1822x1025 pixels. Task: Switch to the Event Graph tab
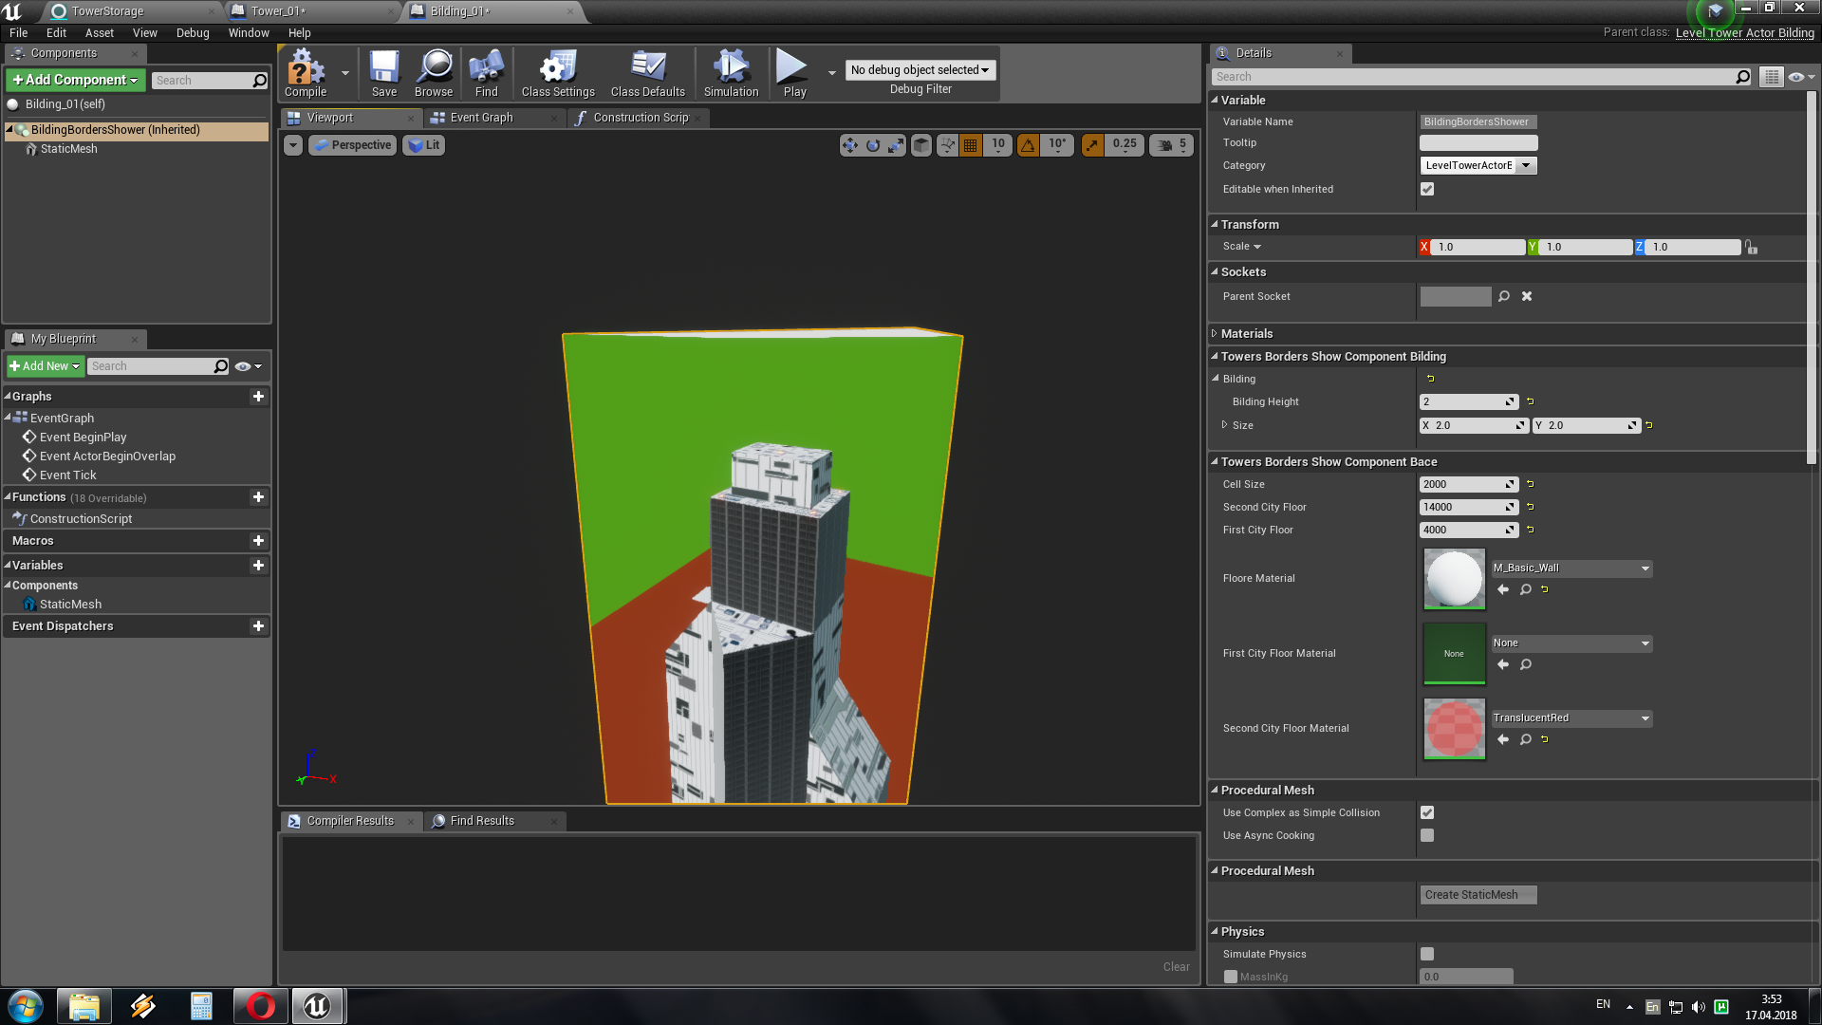click(x=481, y=118)
